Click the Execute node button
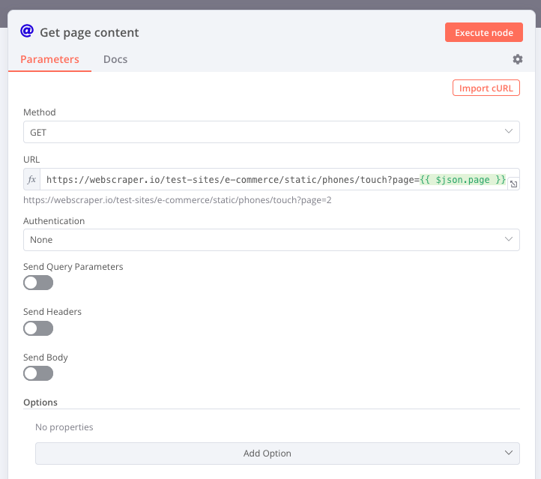541x479 pixels. pyautogui.click(x=484, y=32)
